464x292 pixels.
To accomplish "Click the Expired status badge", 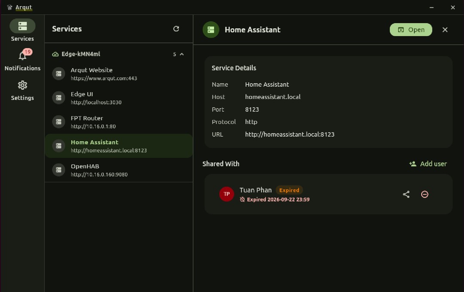I will pyautogui.click(x=289, y=190).
